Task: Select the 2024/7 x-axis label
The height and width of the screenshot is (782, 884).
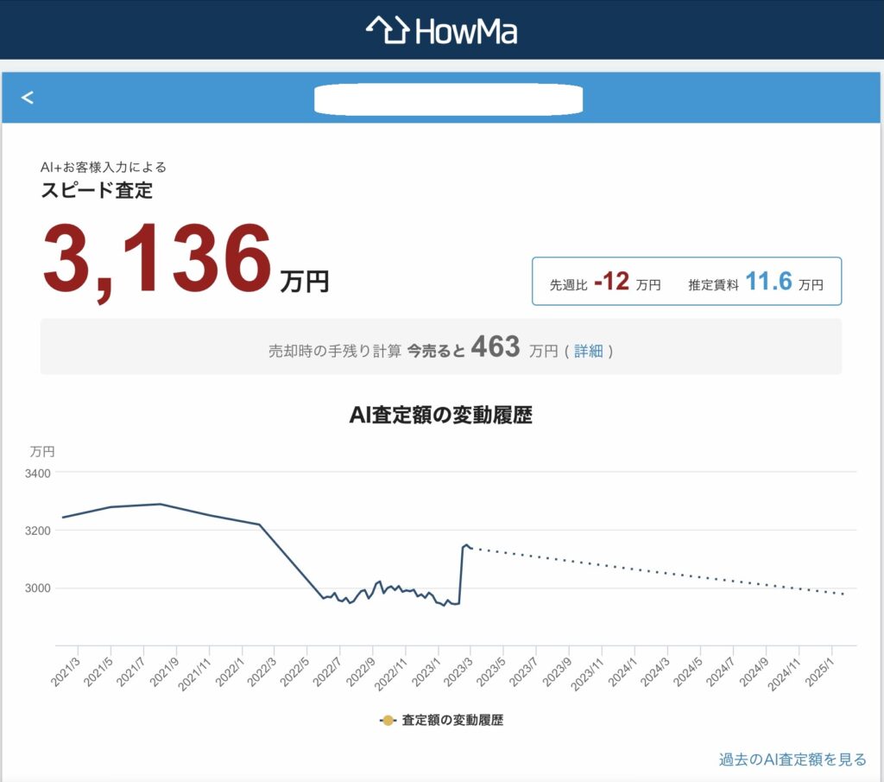Action: tap(721, 672)
